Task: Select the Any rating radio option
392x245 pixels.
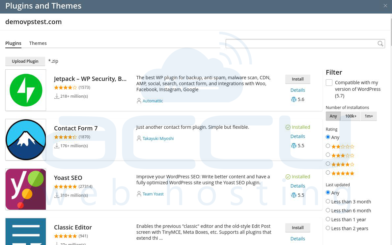Action: (x=328, y=137)
